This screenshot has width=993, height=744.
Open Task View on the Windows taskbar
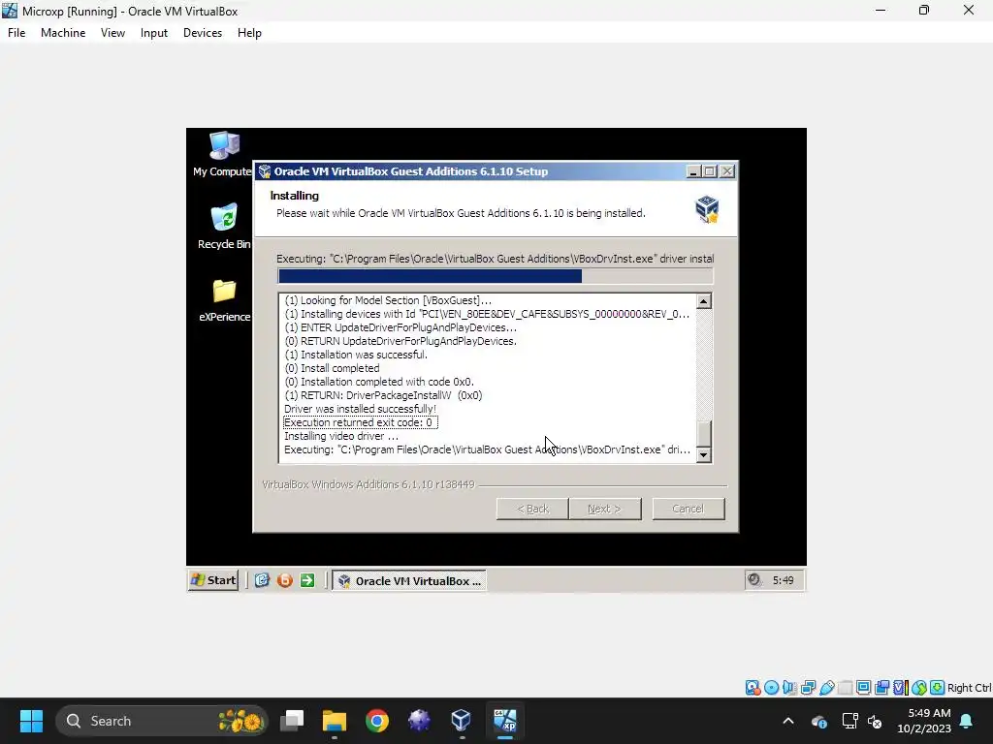coord(292,721)
